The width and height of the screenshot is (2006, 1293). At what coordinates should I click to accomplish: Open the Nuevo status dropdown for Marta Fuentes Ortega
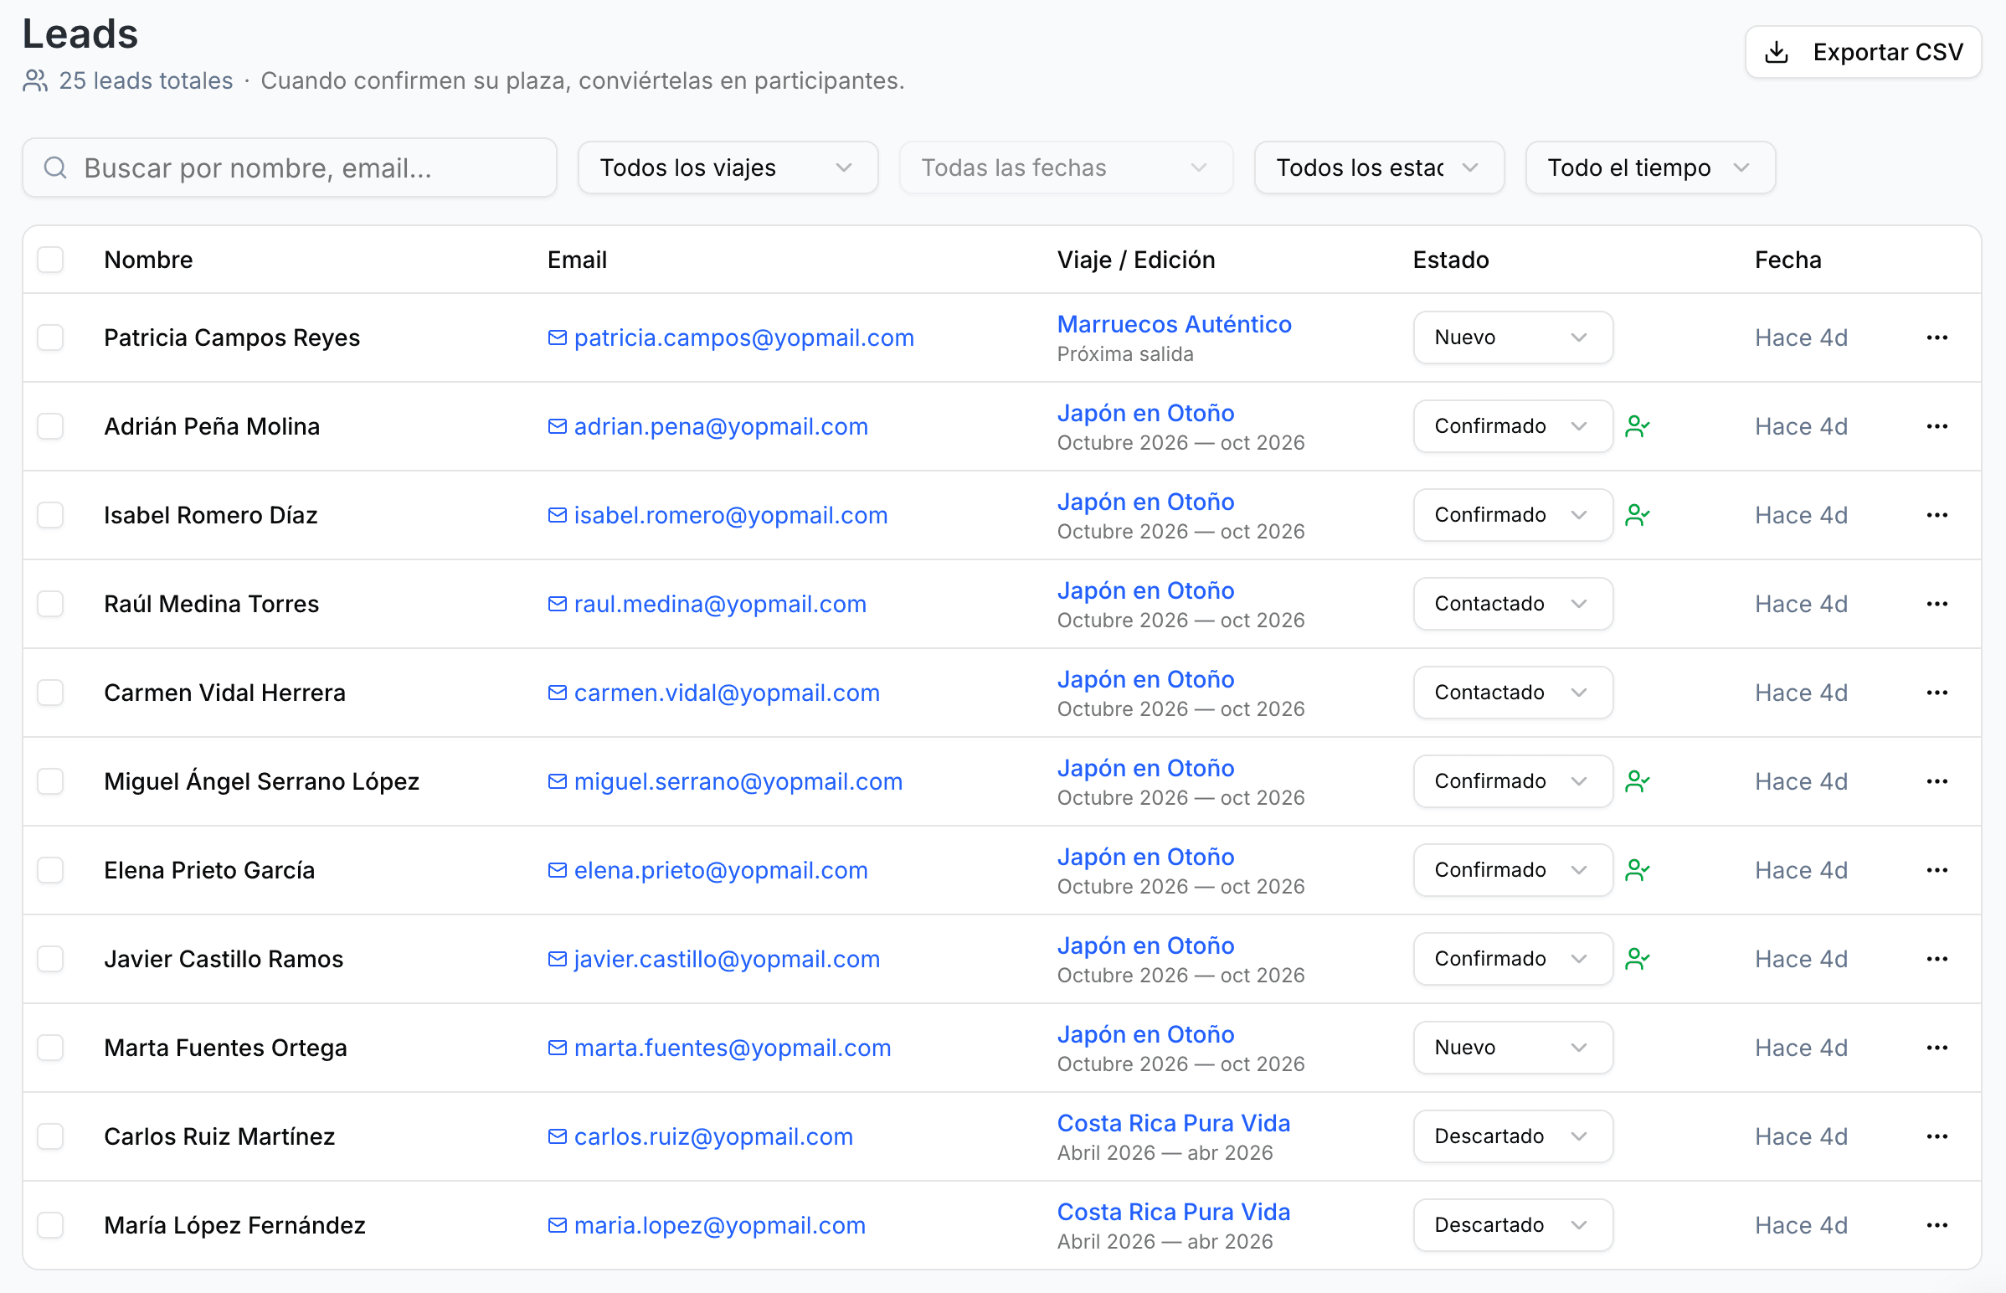coord(1512,1047)
